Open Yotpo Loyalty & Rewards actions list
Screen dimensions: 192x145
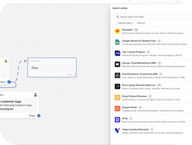coord(136,129)
